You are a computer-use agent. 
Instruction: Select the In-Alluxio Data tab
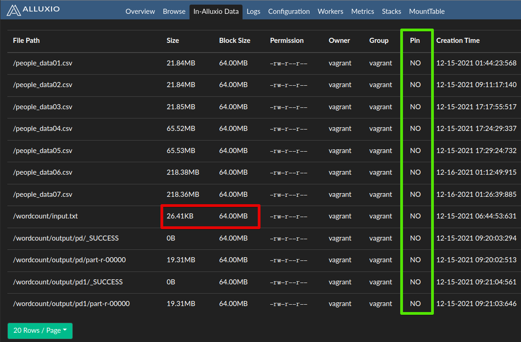(x=216, y=12)
